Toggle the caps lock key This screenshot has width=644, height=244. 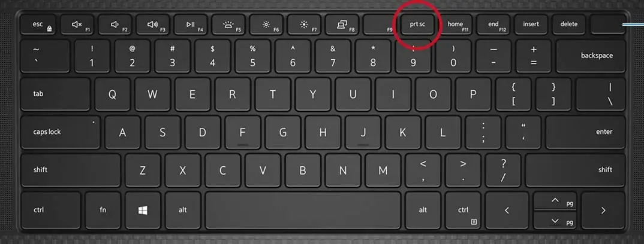pos(61,132)
